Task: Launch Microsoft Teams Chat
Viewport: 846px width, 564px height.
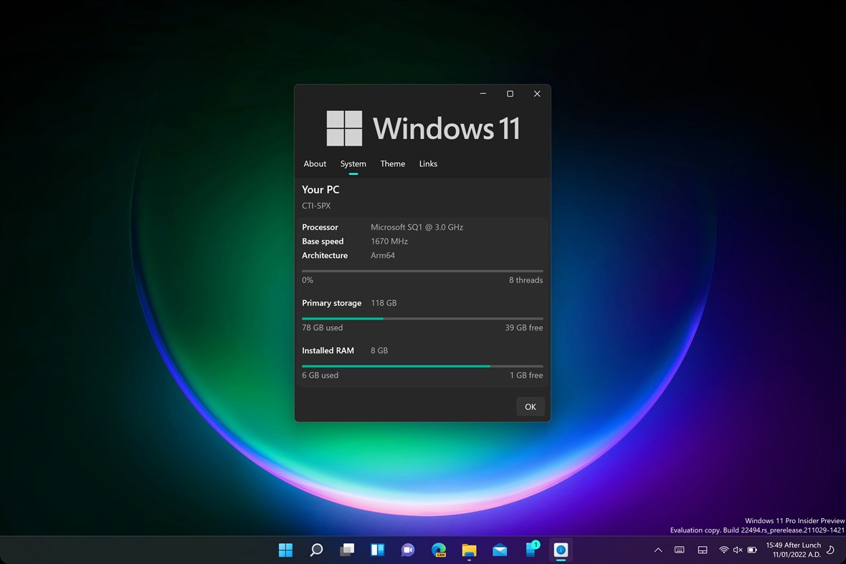Action: tap(408, 550)
